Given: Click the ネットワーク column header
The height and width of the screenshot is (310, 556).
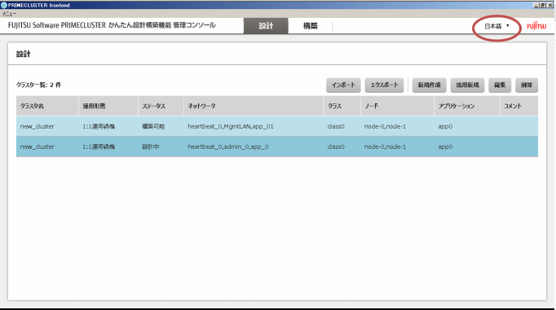Looking at the screenshot, I should (254, 106).
